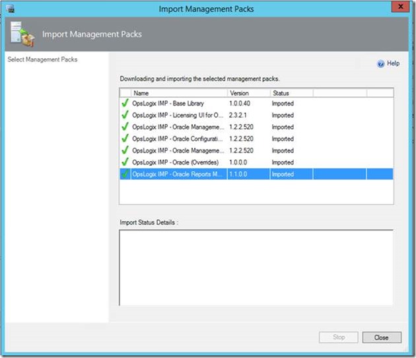Sort list by Name column header
The width and height of the screenshot is (416, 358).
point(178,93)
